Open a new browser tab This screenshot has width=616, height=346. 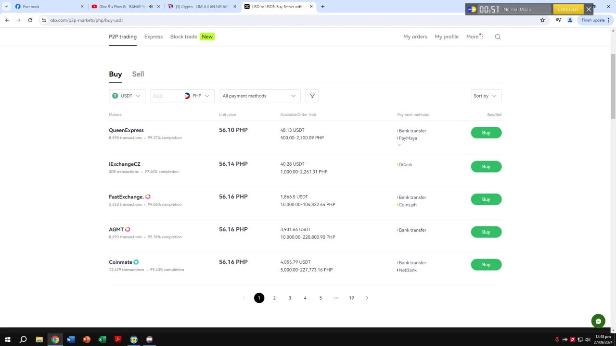(322, 7)
